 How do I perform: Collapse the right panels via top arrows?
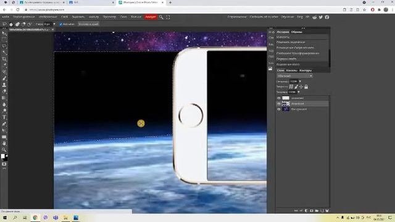click(303, 28)
